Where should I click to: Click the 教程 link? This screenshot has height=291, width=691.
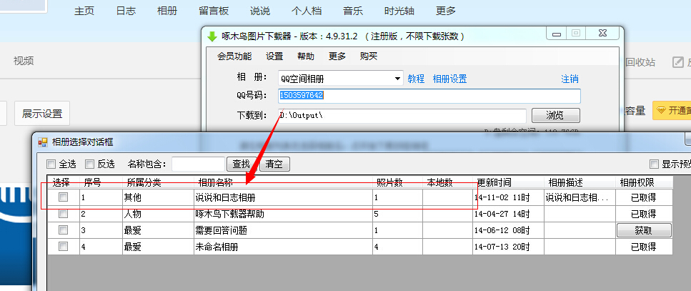pyautogui.click(x=416, y=79)
